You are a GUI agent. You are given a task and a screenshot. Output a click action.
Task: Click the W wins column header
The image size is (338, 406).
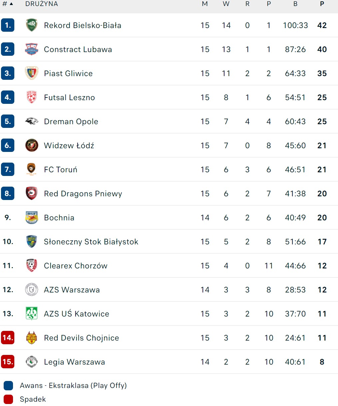point(226,4)
